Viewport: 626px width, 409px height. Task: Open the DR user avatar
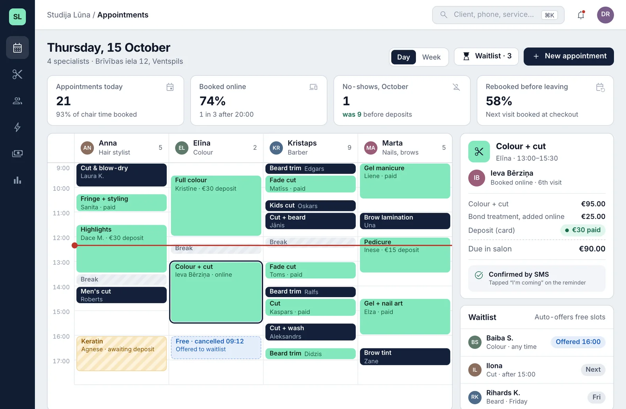point(605,15)
